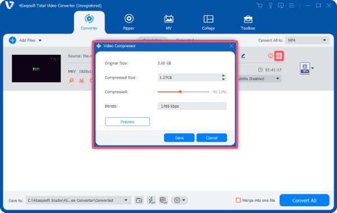
Task: Click the pencil rename icon
Action: pos(243,55)
